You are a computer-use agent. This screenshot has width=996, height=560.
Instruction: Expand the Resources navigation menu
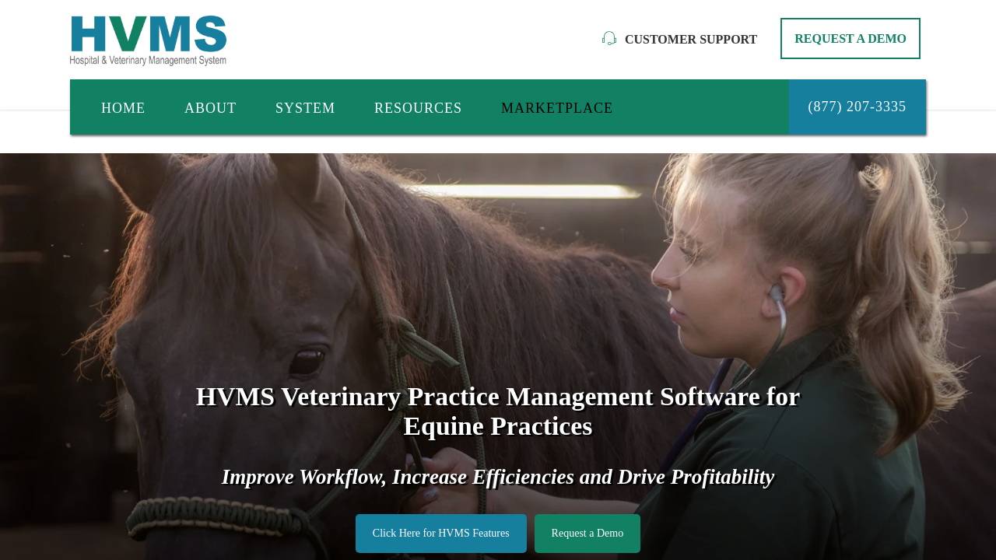pos(418,108)
